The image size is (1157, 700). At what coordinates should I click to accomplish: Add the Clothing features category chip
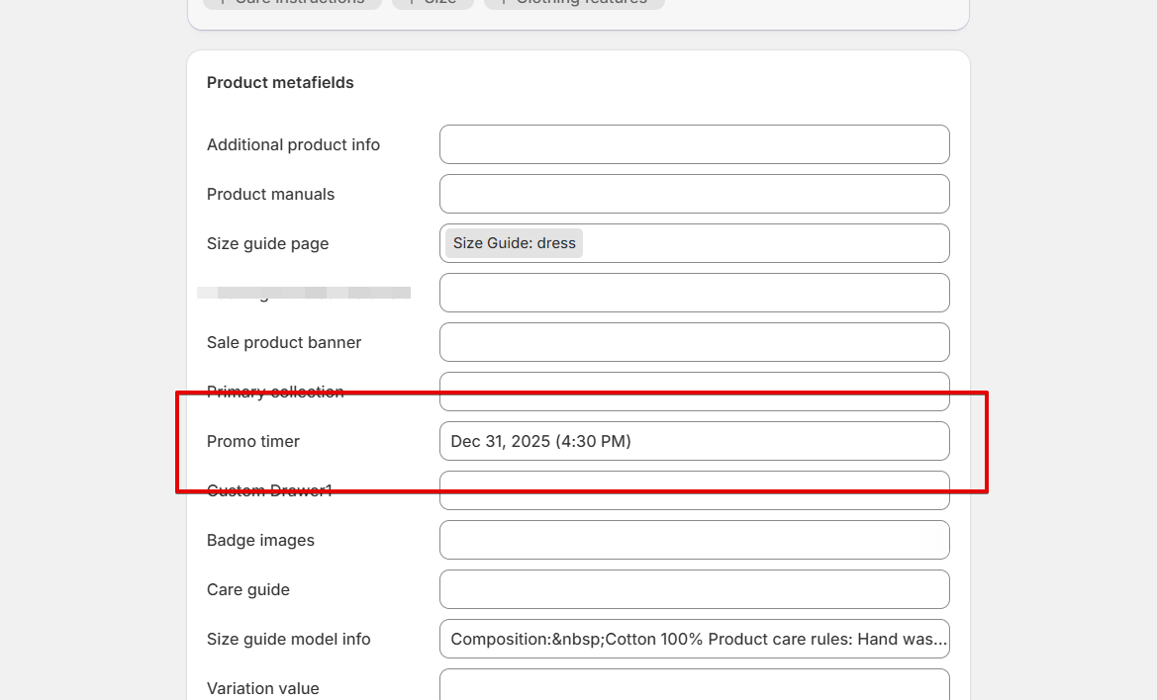tap(574, 2)
